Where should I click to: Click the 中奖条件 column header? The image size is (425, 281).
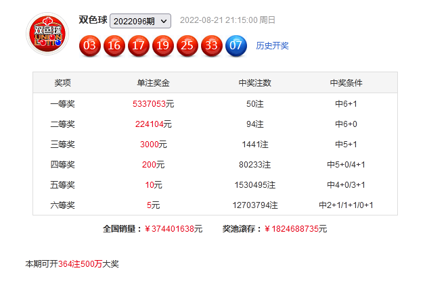(346, 83)
